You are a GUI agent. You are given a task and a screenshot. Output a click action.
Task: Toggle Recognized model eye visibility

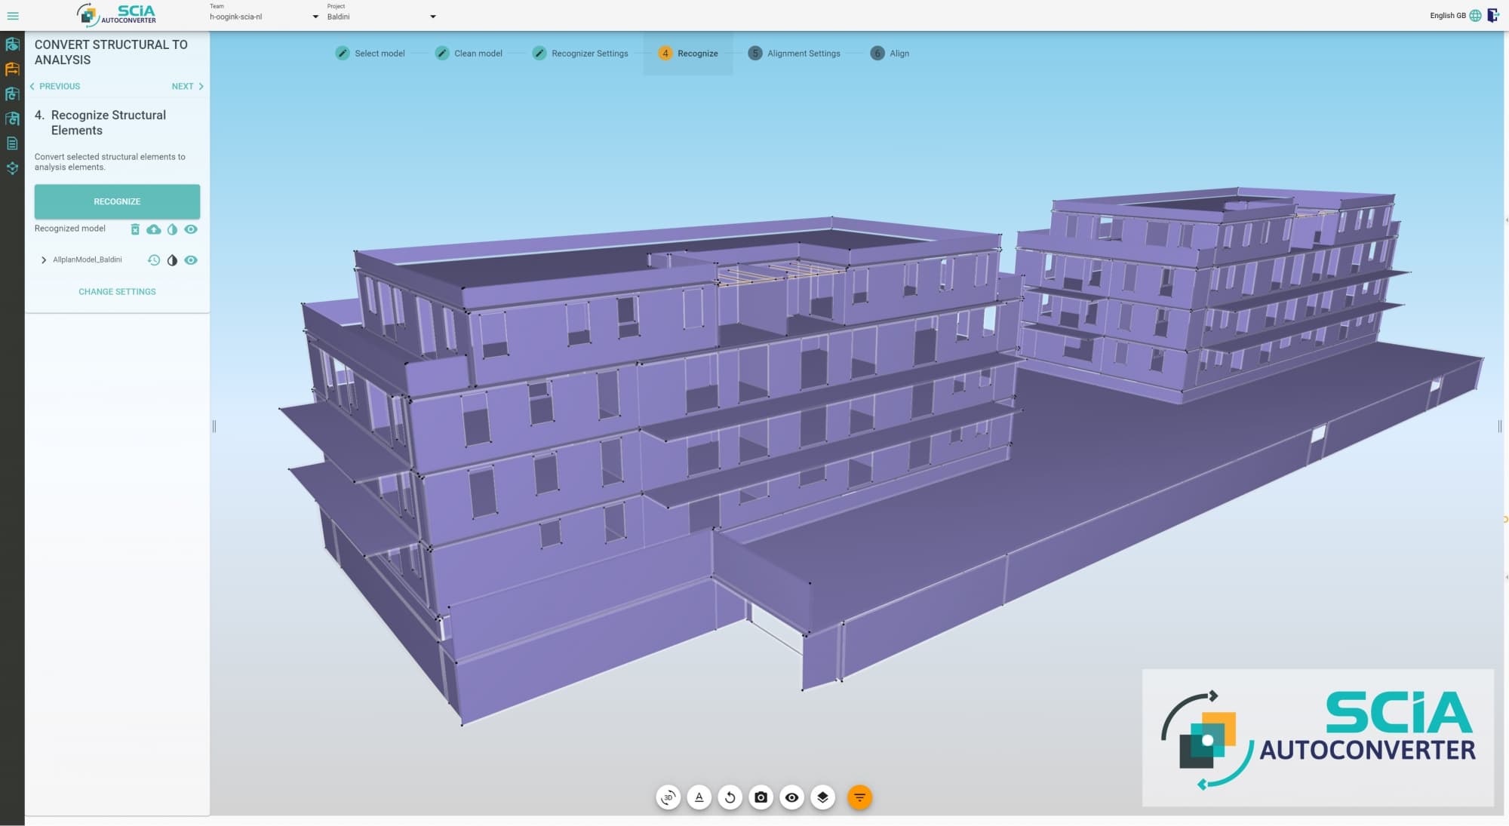(191, 229)
